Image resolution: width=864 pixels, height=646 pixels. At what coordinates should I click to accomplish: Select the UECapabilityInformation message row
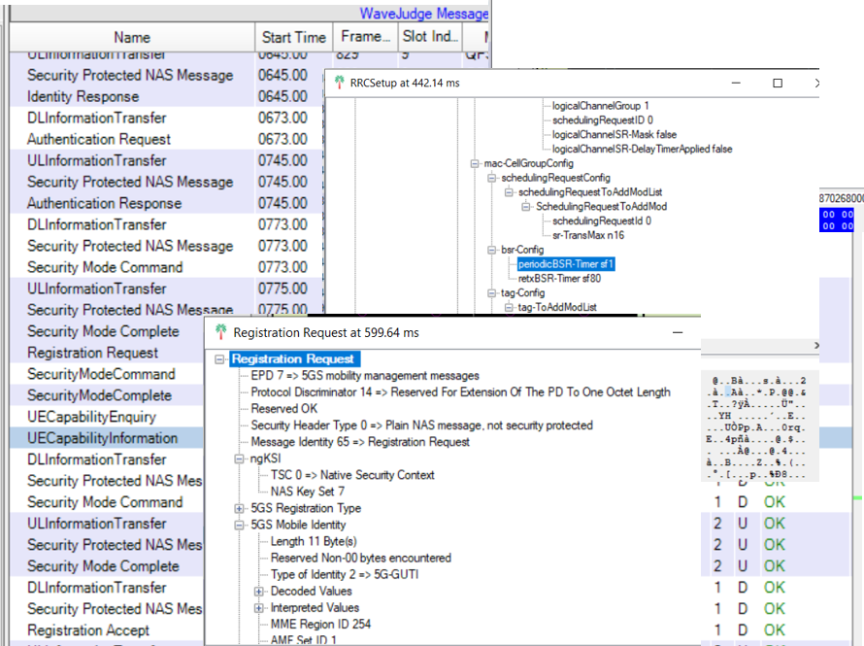(x=102, y=438)
